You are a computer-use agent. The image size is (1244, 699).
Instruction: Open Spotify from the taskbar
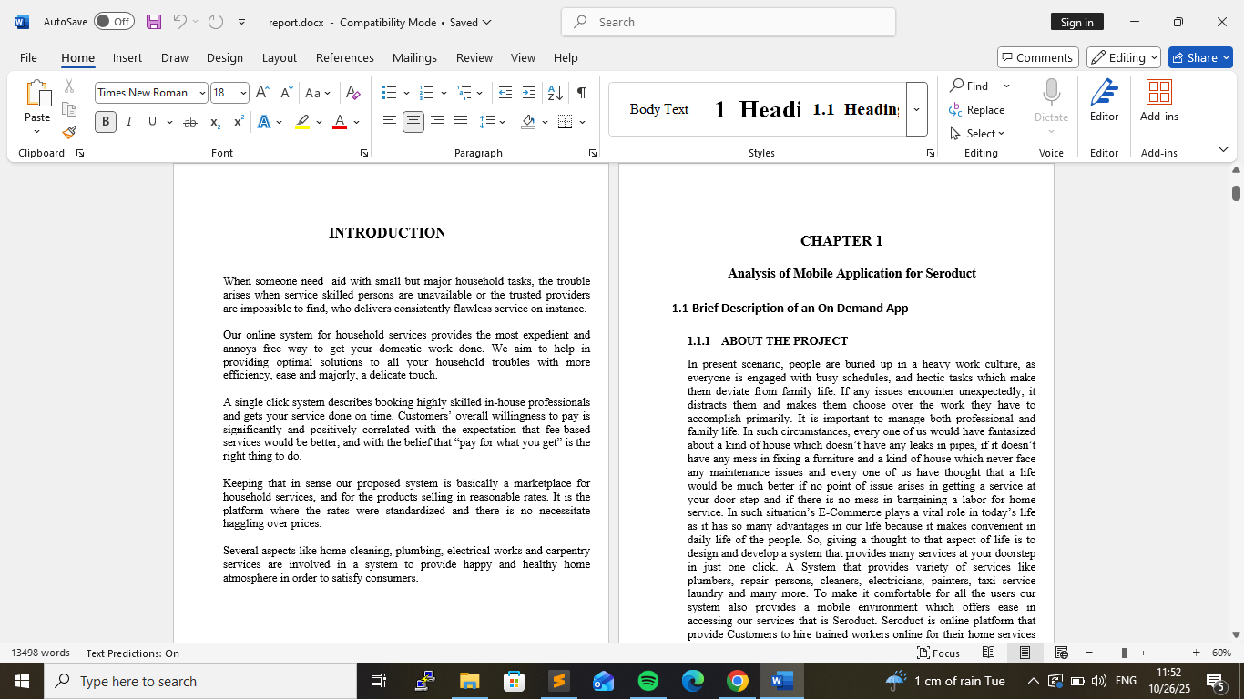648,681
